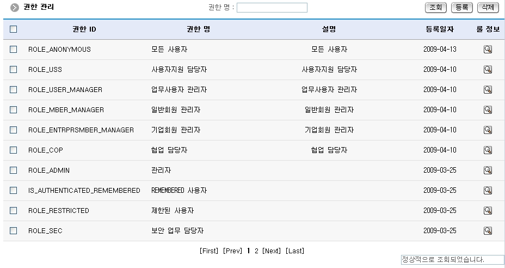This screenshot has height=268, width=505.
Task: Click magnifier icon in ROLE_SEC row
Action: click(488, 231)
